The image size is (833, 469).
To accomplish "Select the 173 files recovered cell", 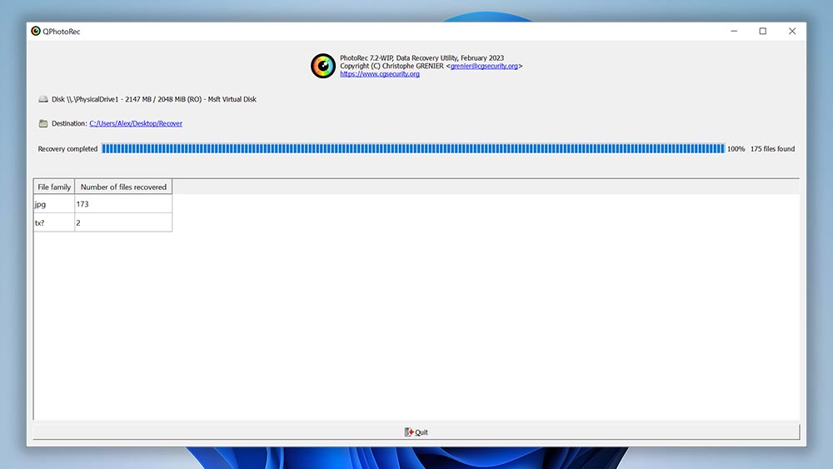I will pos(123,204).
